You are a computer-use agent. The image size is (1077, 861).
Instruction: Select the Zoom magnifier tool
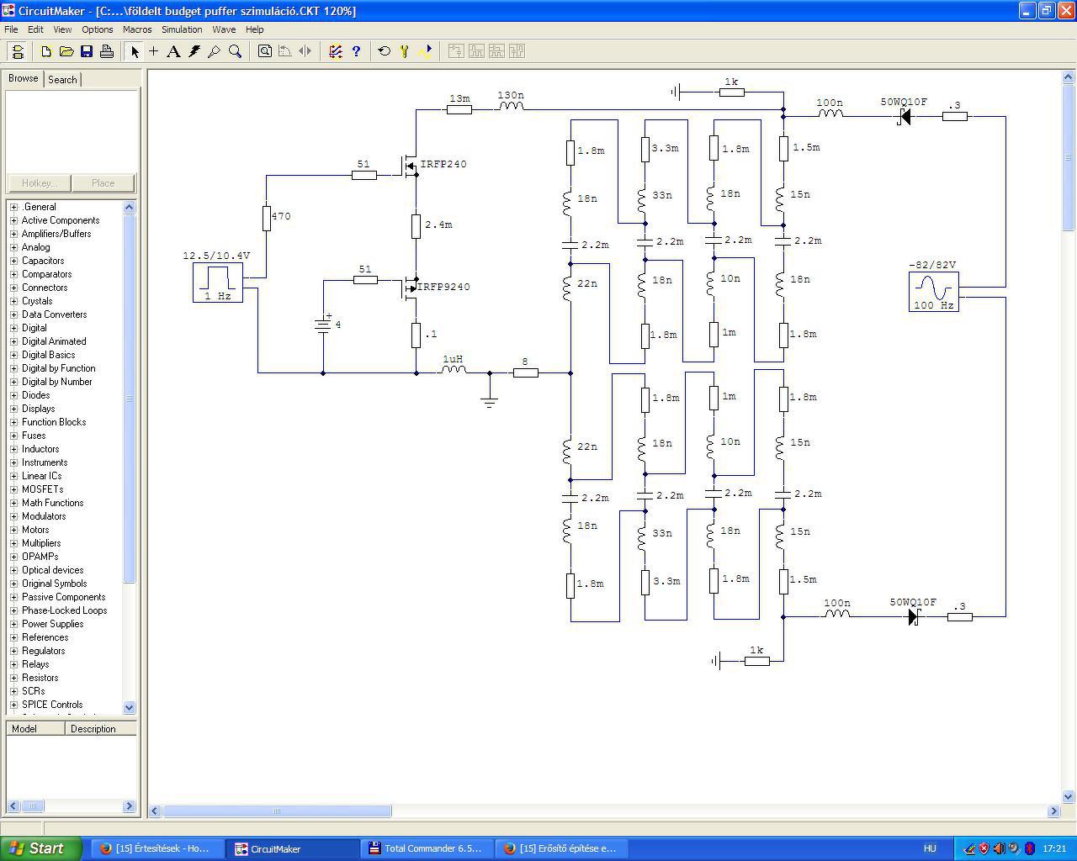point(235,51)
